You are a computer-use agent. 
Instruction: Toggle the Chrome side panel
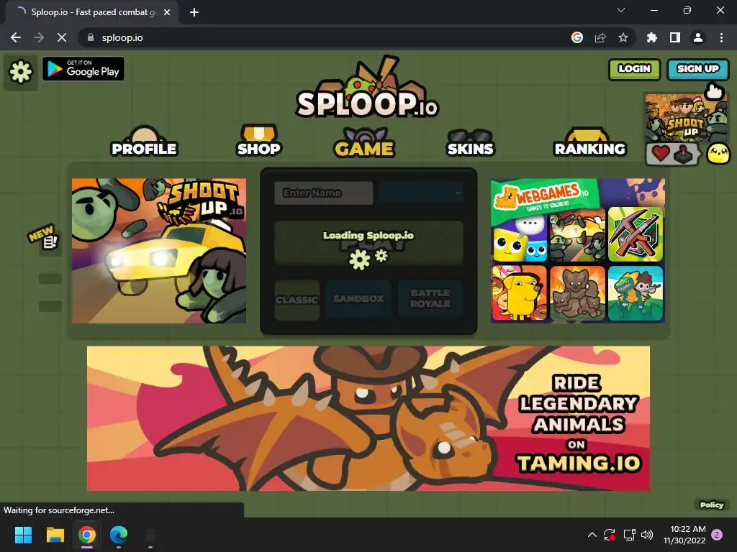[675, 37]
